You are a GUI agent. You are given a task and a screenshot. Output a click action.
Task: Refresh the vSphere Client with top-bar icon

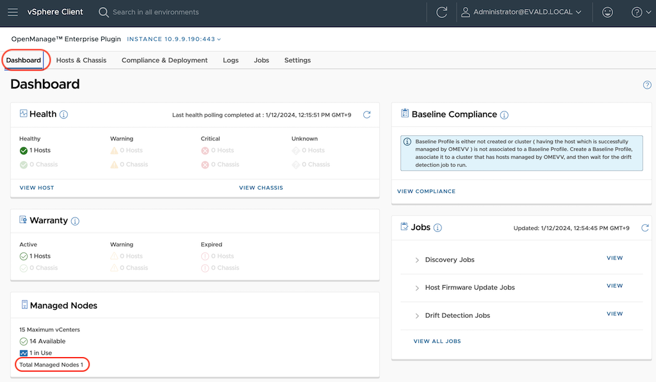click(x=442, y=12)
